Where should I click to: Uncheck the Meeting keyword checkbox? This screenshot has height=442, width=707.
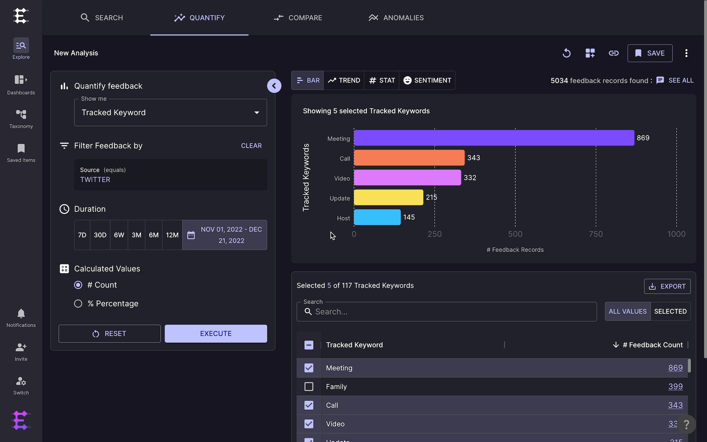pos(309,368)
